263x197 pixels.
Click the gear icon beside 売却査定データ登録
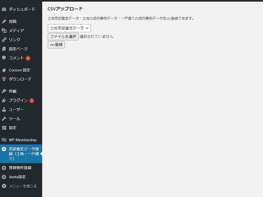coord(4,149)
